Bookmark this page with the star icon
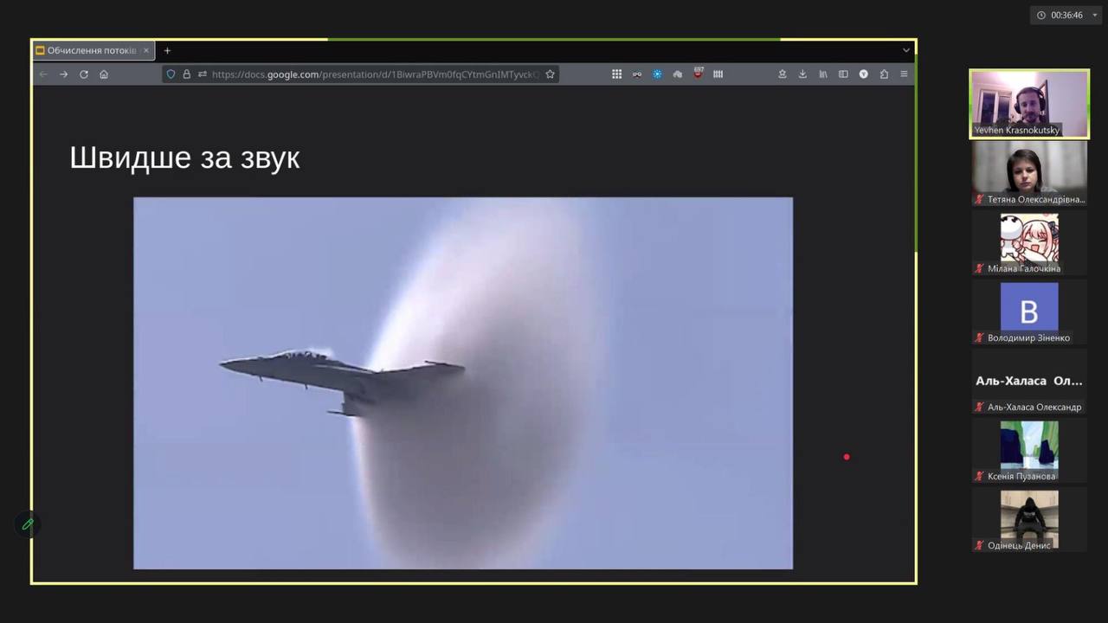 coord(550,74)
